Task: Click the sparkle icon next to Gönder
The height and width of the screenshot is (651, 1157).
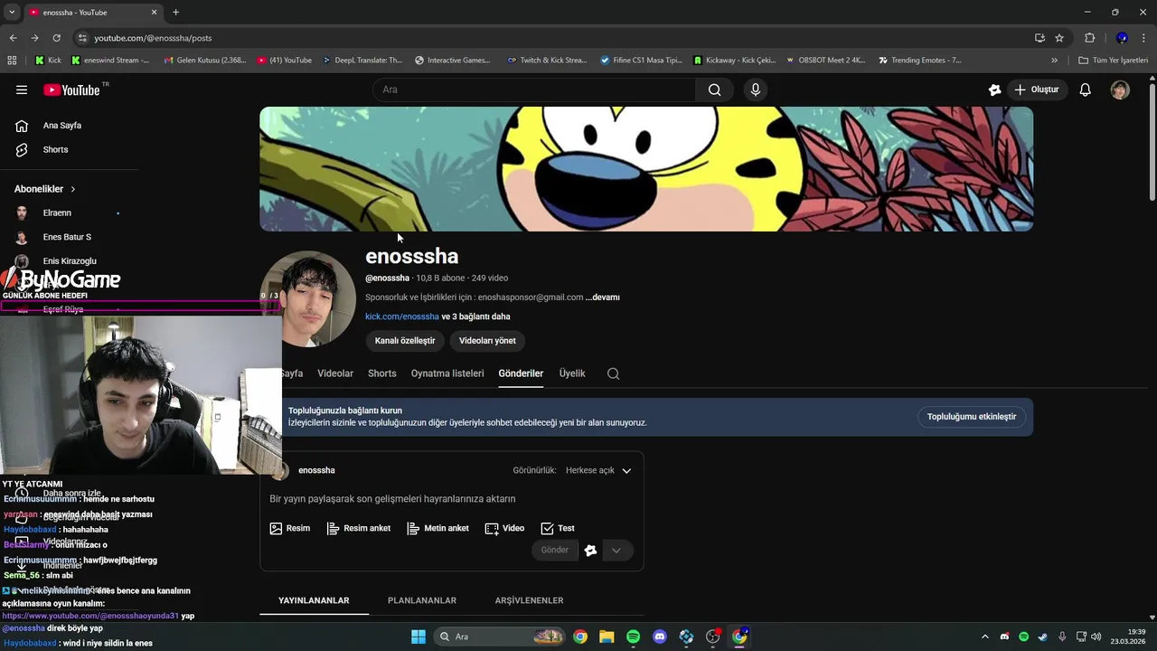Action: (590, 550)
